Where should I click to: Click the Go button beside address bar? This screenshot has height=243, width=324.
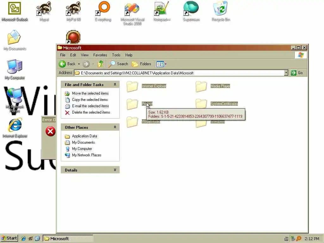(297, 73)
